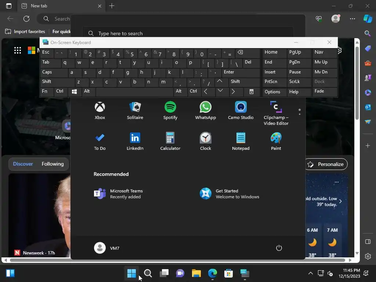
Task: Open the Copilot sidebar icon
Action: click(x=368, y=19)
